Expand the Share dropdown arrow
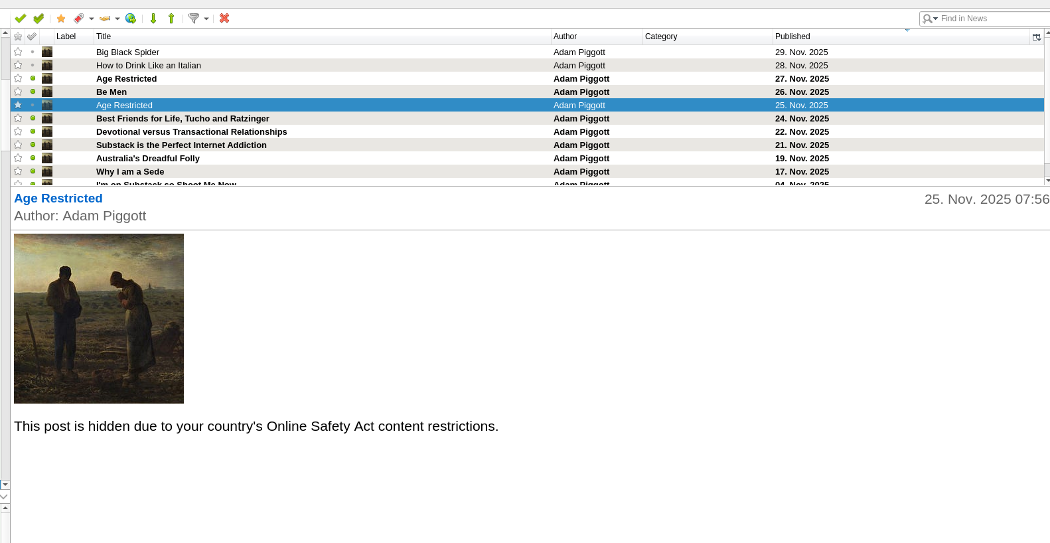This screenshot has height=543, width=1050. pos(117,19)
